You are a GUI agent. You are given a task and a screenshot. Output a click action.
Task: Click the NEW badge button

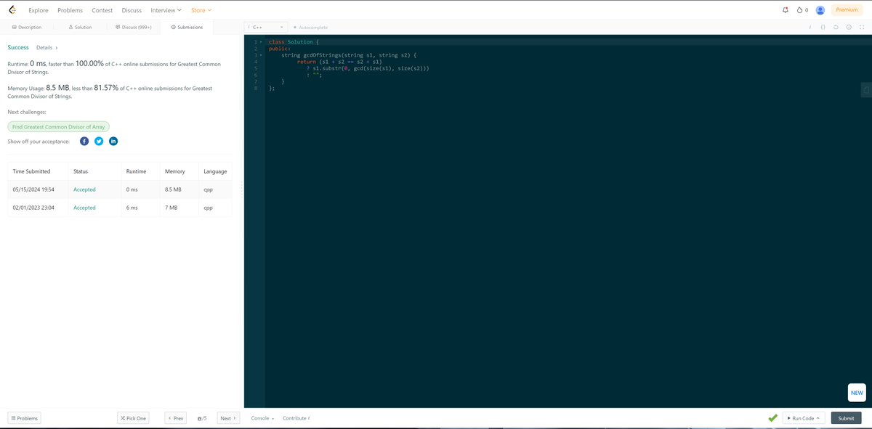coord(857,392)
